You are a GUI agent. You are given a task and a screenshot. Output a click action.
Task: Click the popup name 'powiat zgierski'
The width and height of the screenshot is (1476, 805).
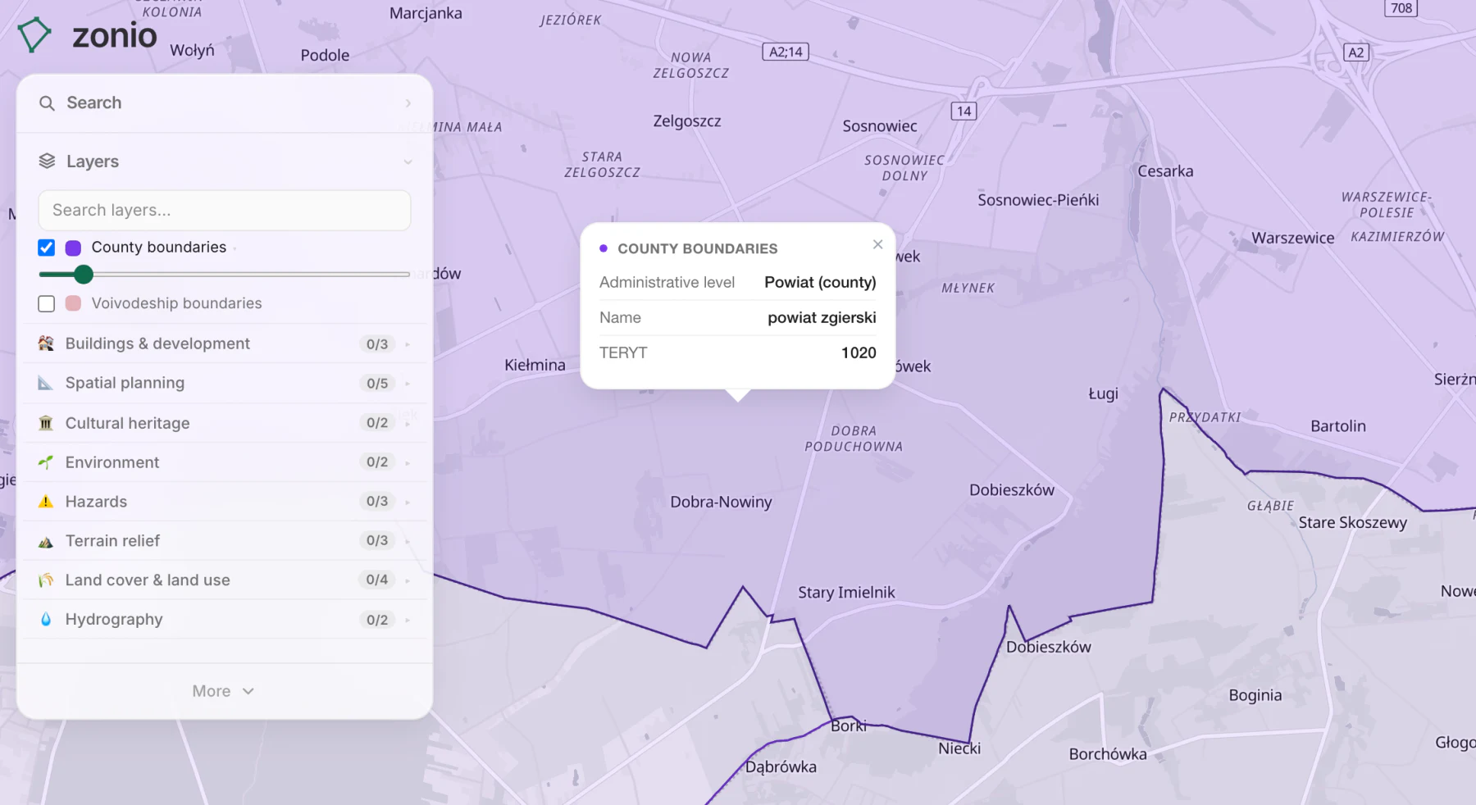(822, 318)
